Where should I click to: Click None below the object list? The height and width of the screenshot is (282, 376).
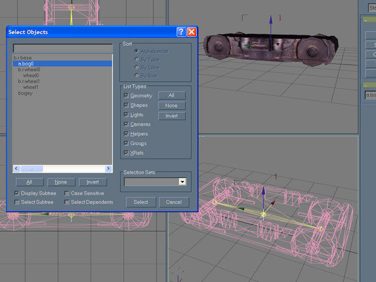[61, 182]
